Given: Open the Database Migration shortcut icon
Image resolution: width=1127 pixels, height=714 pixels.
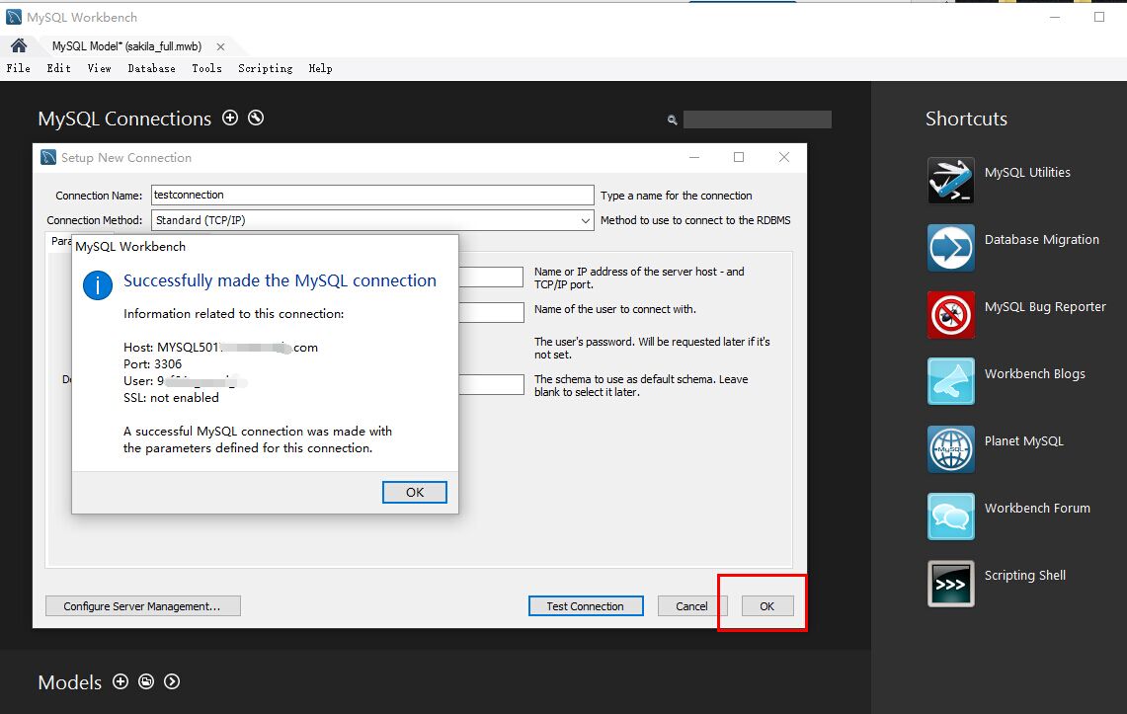Looking at the screenshot, I should coord(950,247).
